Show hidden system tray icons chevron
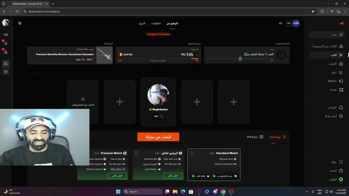This screenshot has height=196, width=349. pyautogui.click(x=307, y=192)
